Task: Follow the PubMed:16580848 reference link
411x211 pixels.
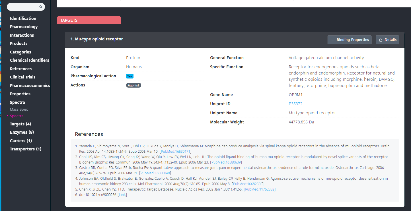Action: coord(155,173)
